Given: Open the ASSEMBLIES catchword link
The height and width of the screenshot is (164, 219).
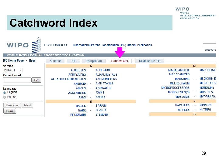Looking at the screenshot, I should pos(77,93).
